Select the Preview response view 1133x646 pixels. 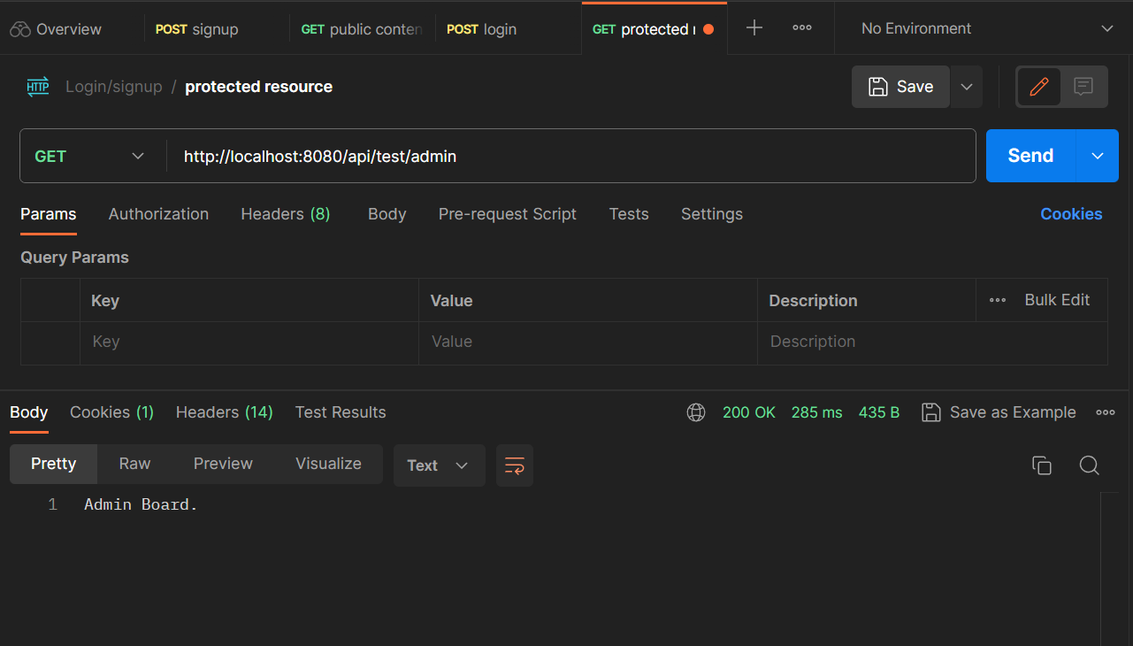point(223,463)
